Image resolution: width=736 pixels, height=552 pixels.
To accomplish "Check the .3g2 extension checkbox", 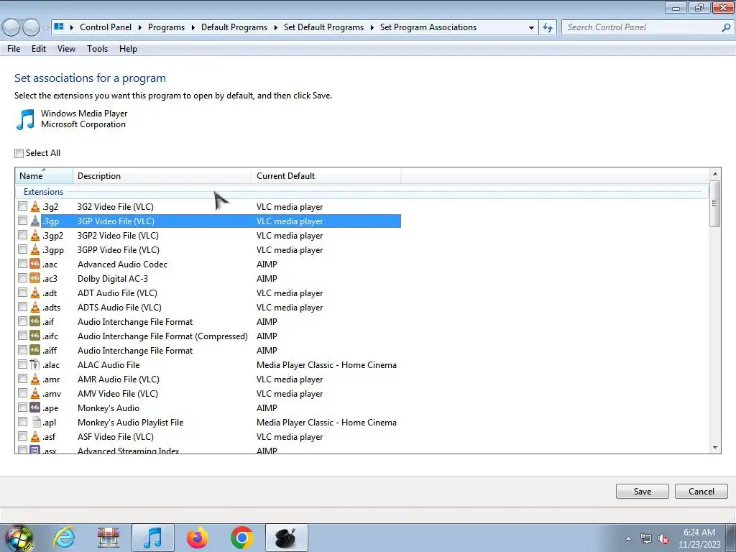I will [22, 206].
